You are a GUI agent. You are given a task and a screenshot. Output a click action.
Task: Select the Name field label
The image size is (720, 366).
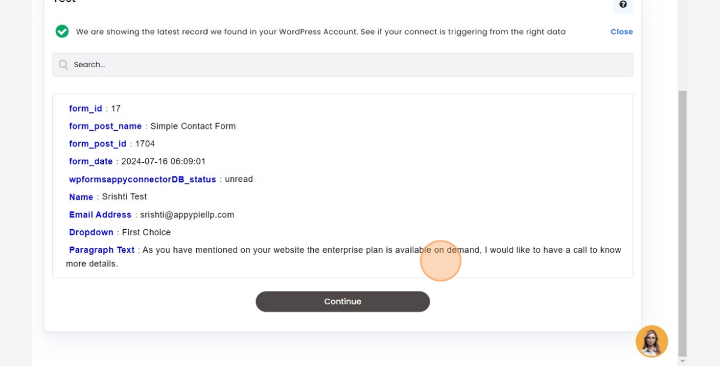point(81,197)
